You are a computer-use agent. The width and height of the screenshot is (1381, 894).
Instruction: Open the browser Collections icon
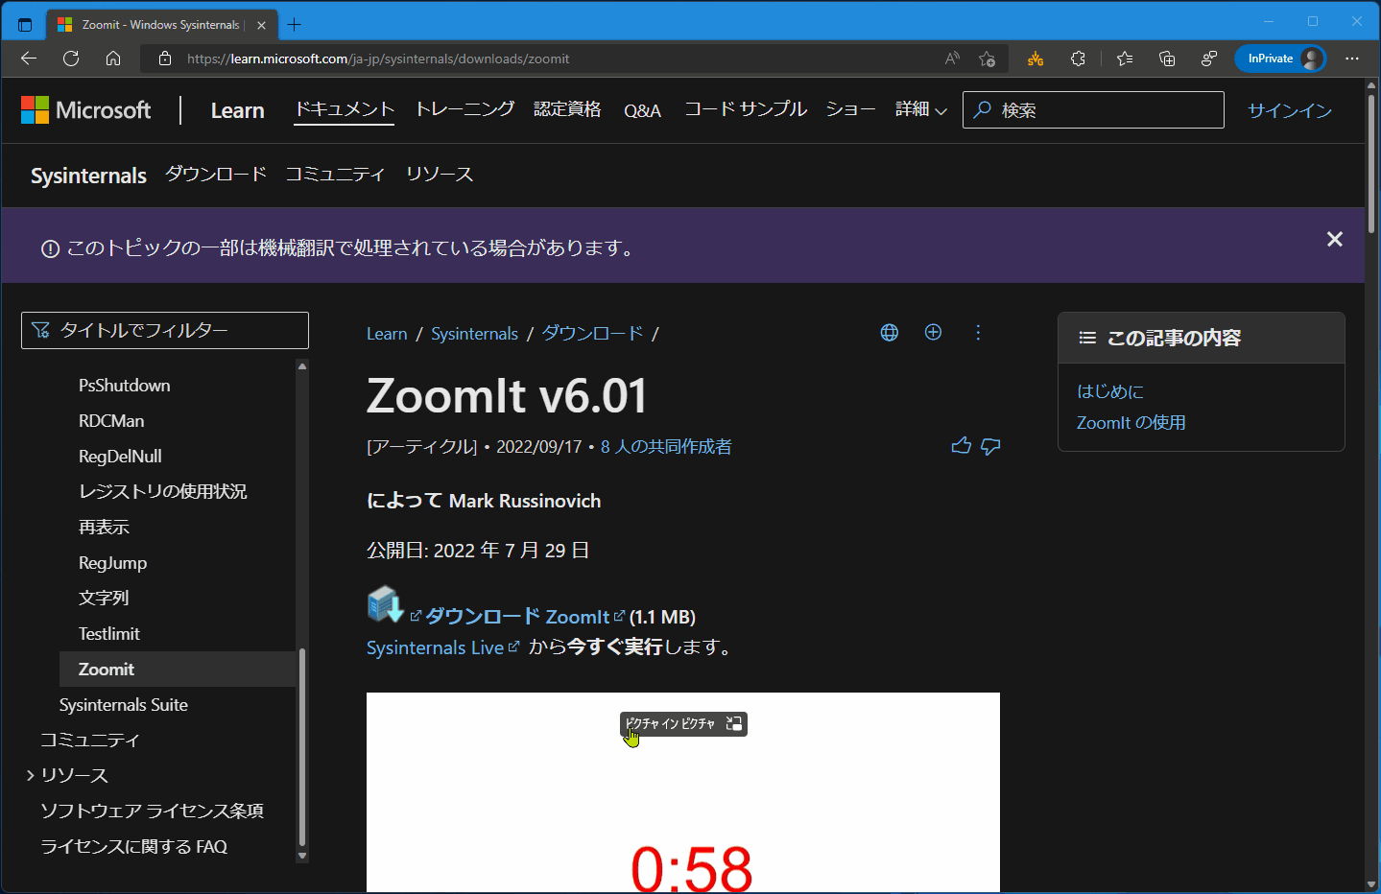(x=1166, y=59)
